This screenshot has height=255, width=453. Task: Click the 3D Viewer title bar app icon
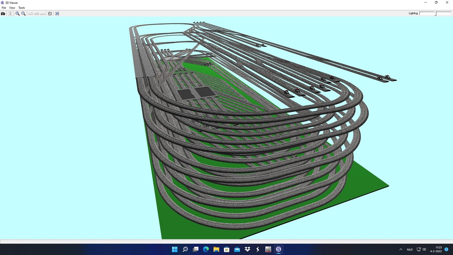(3, 3)
